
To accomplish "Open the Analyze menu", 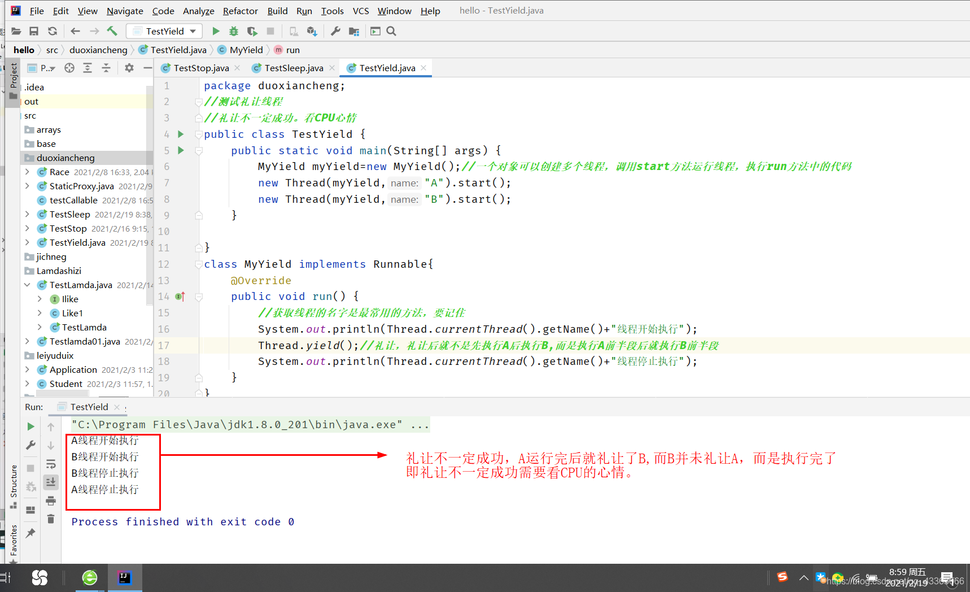I will point(198,11).
